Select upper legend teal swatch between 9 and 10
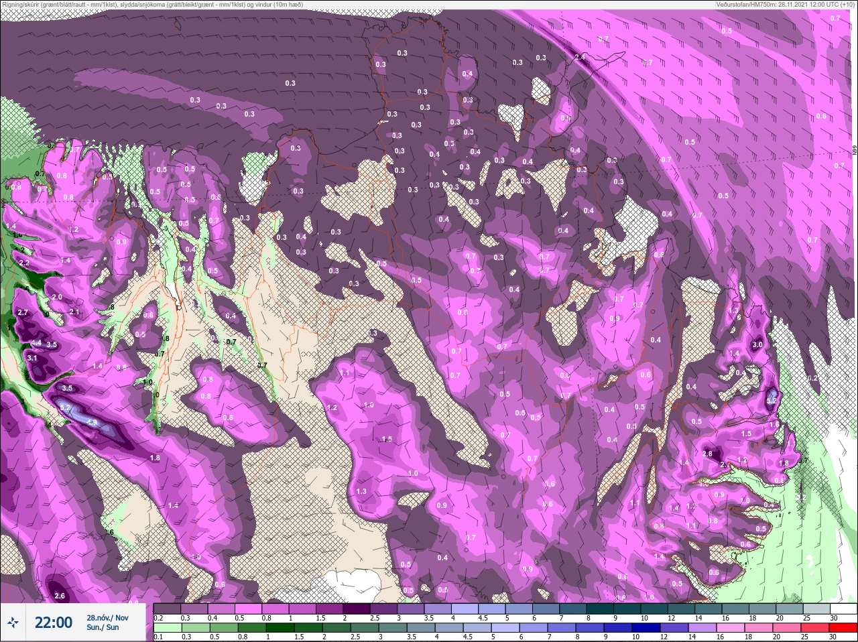Image resolution: width=858 pixels, height=642 pixels. click(x=628, y=609)
